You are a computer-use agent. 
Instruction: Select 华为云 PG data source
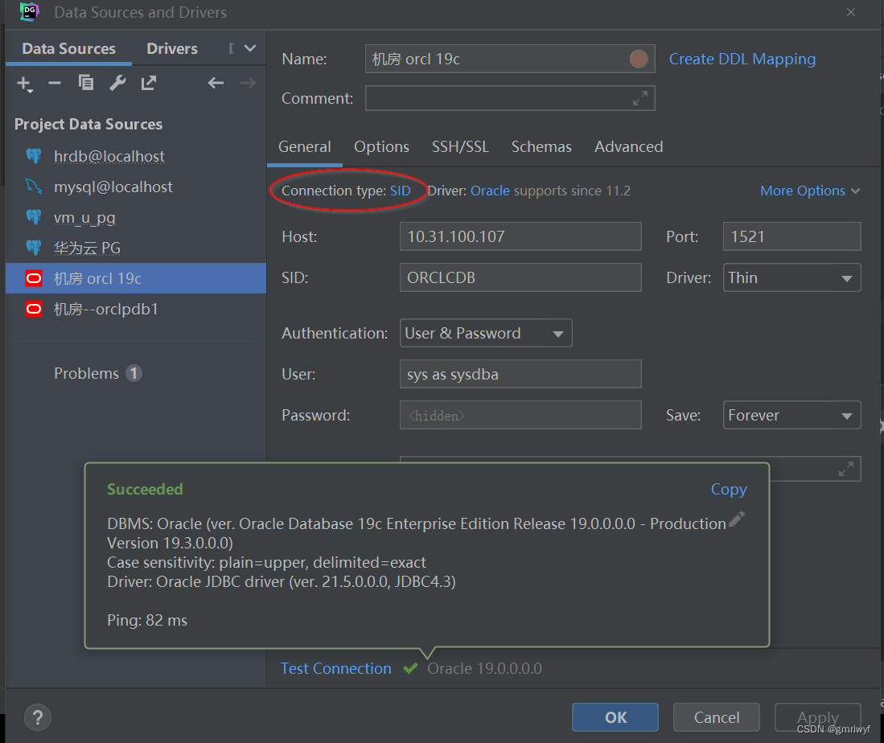click(136, 248)
